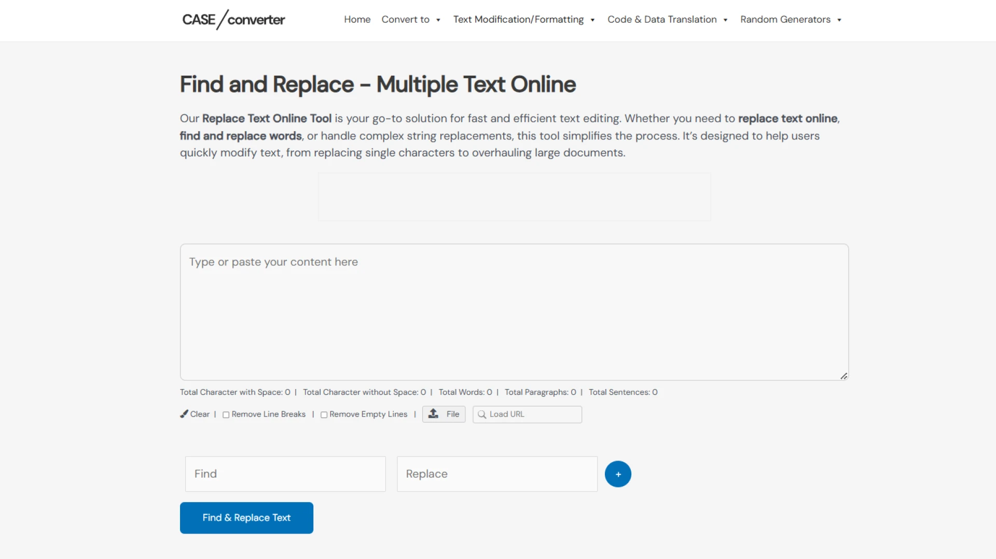This screenshot has width=996, height=559.
Task: Click the File upload button
Action: coord(444,414)
